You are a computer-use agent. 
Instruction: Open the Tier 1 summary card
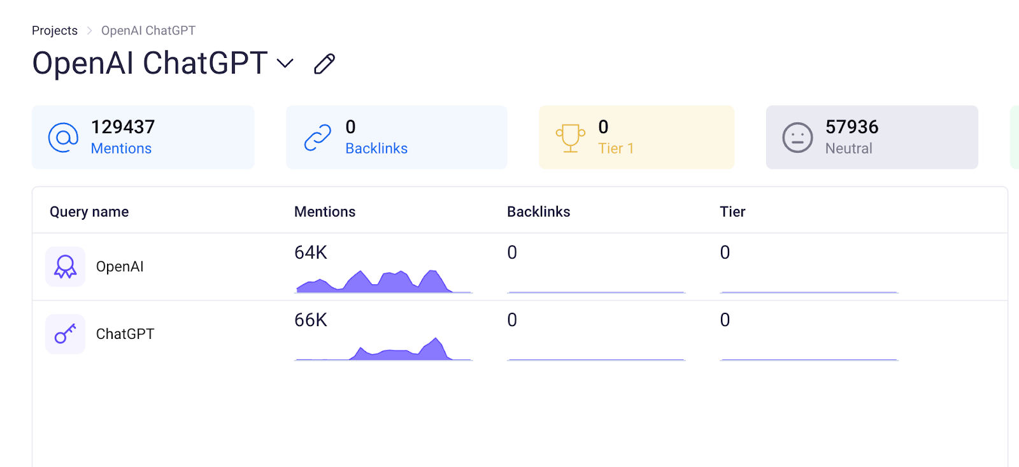(x=637, y=138)
